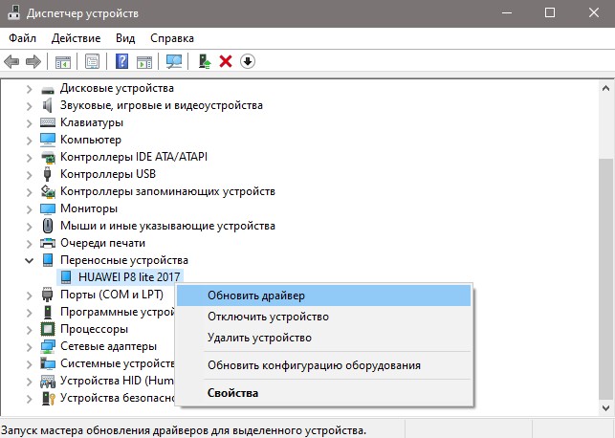Viewport: 615px width, 438px height.
Task: Expand the Процессоры node arrow
Action: (x=29, y=329)
